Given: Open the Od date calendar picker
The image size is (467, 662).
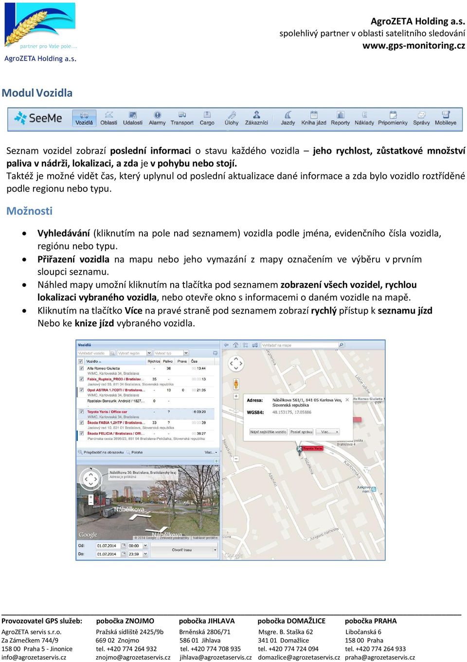Looking at the screenshot, I should [x=124, y=545].
